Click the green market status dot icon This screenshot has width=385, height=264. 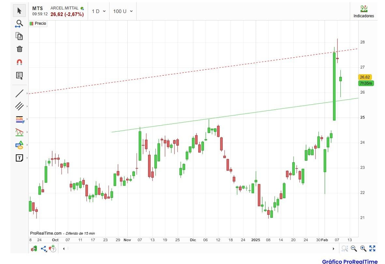tap(82, 8)
